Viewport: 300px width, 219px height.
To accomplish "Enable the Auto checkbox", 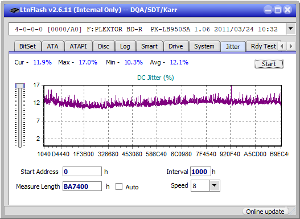I will (119, 186).
